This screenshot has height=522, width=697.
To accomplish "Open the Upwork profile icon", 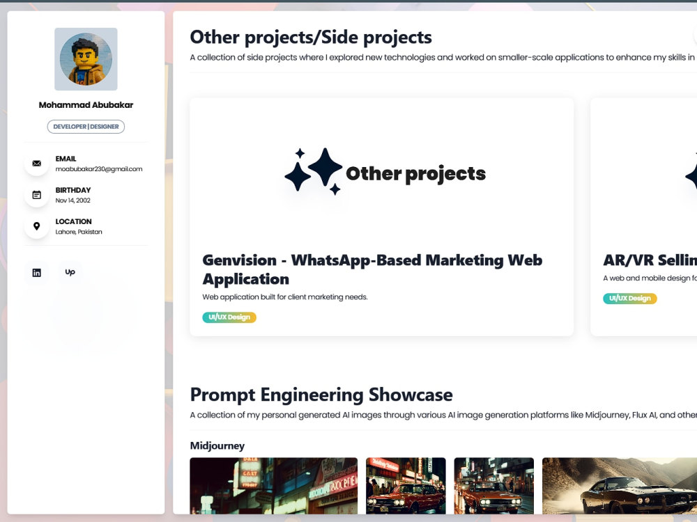I will coord(70,273).
